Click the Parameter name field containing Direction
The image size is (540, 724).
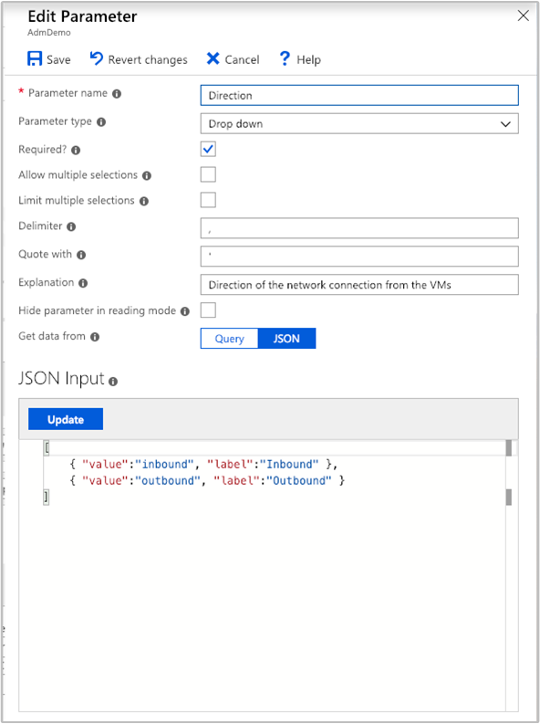pos(359,96)
